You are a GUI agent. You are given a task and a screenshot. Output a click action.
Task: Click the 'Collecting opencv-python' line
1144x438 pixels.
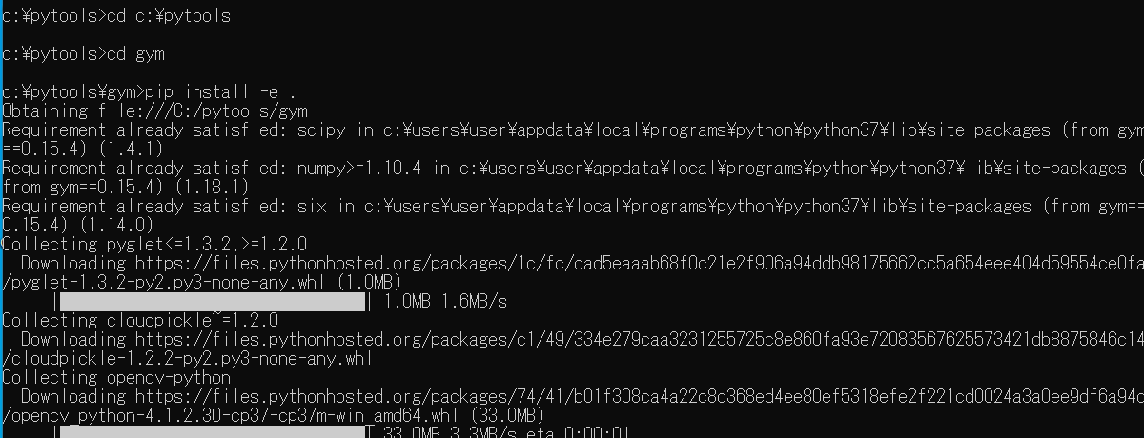point(116,378)
